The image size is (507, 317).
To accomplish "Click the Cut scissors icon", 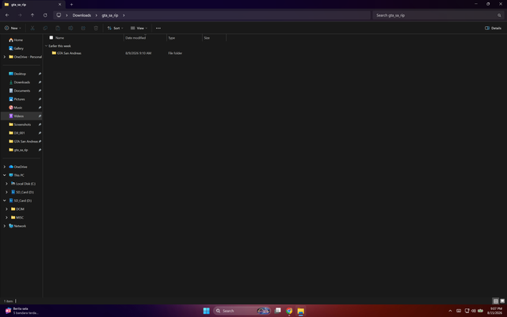I will (32, 29).
